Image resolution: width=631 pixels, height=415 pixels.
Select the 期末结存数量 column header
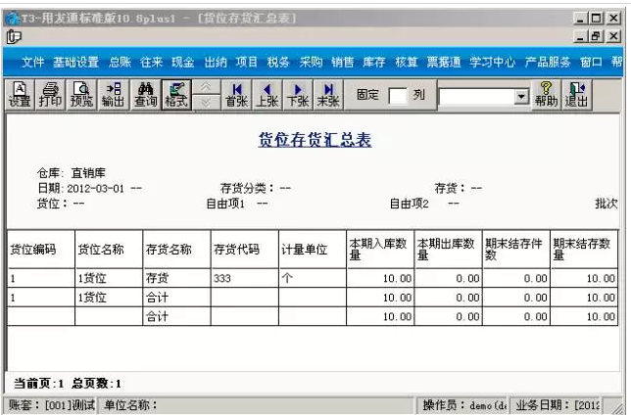(584, 250)
